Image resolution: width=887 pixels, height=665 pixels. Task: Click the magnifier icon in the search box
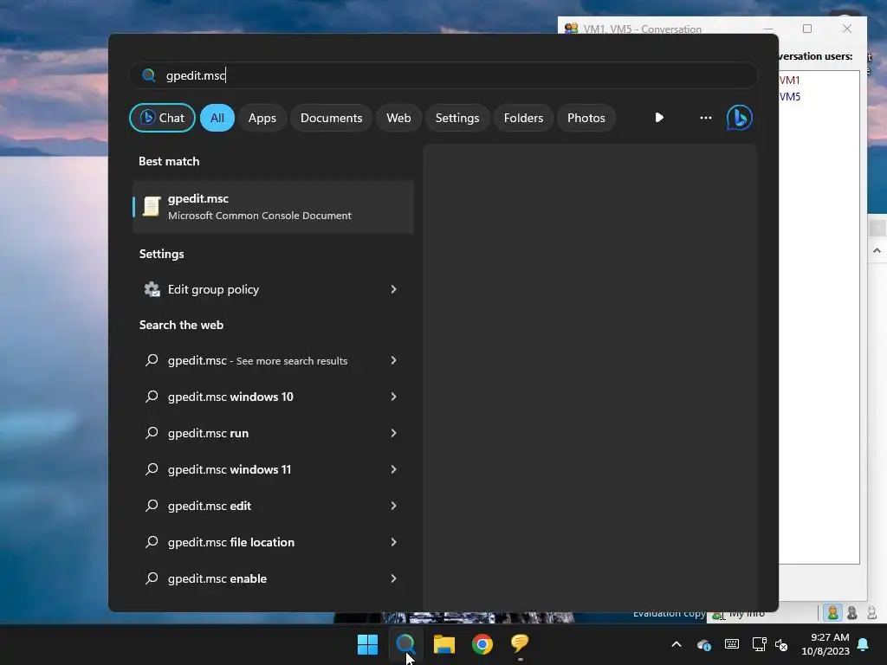[x=148, y=75]
